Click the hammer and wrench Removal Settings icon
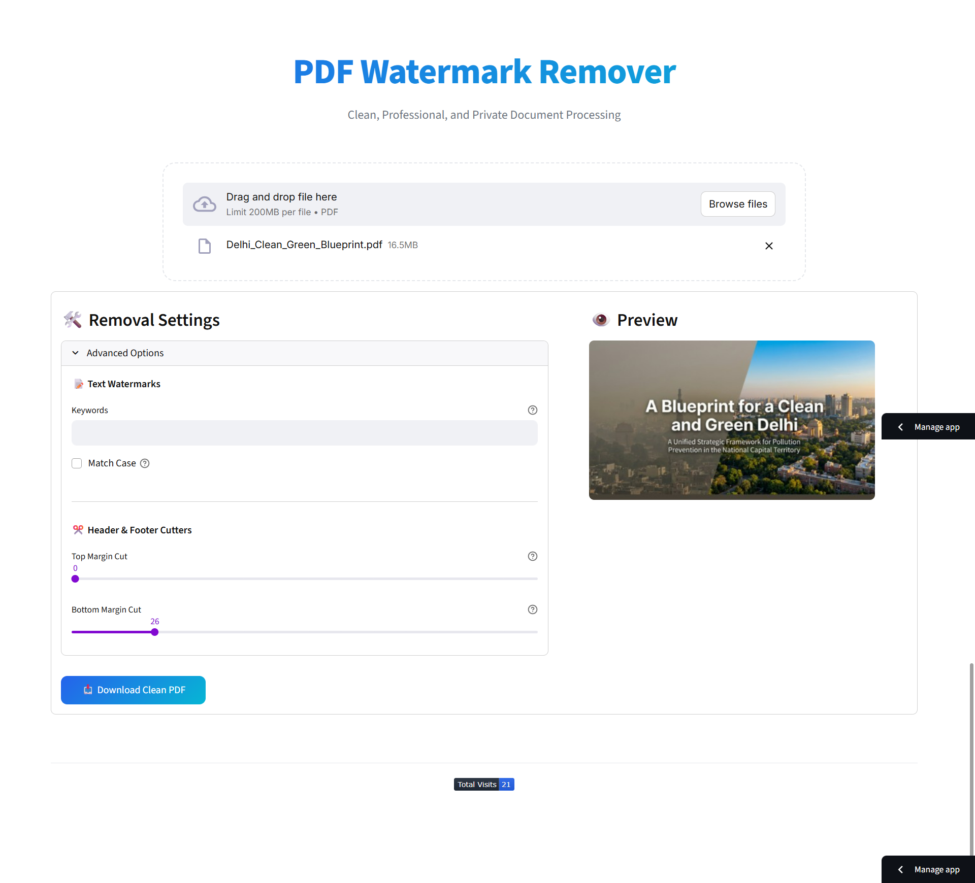Viewport: 975px width, 883px height. 72,320
